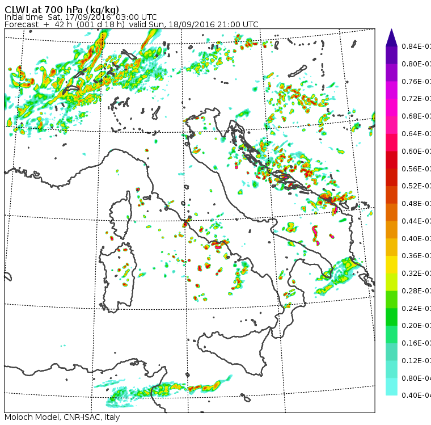Click the dark navy arrow atop the color scale
The image size is (431, 425).
392,37
